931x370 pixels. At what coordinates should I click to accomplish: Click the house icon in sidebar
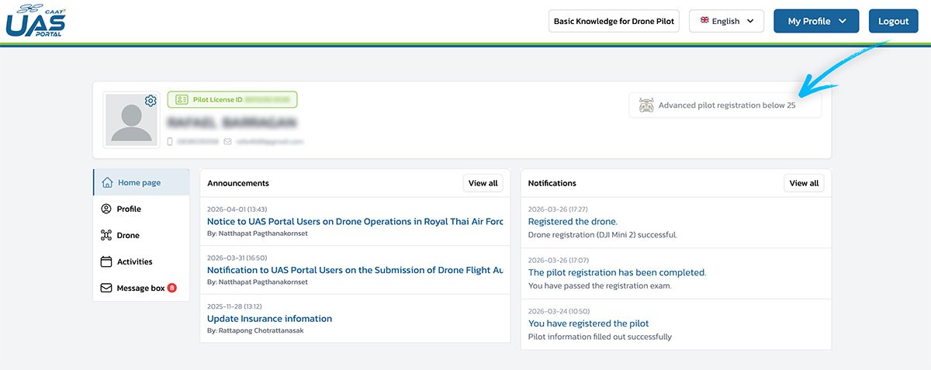pyautogui.click(x=107, y=182)
